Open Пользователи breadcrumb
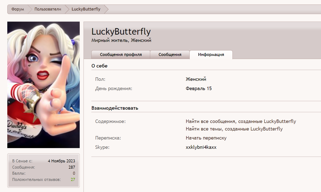The image size is (321, 192). tap(48, 9)
